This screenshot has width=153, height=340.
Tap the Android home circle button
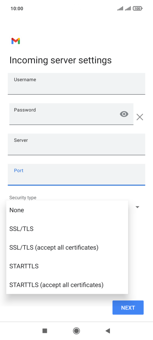point(76,331)
